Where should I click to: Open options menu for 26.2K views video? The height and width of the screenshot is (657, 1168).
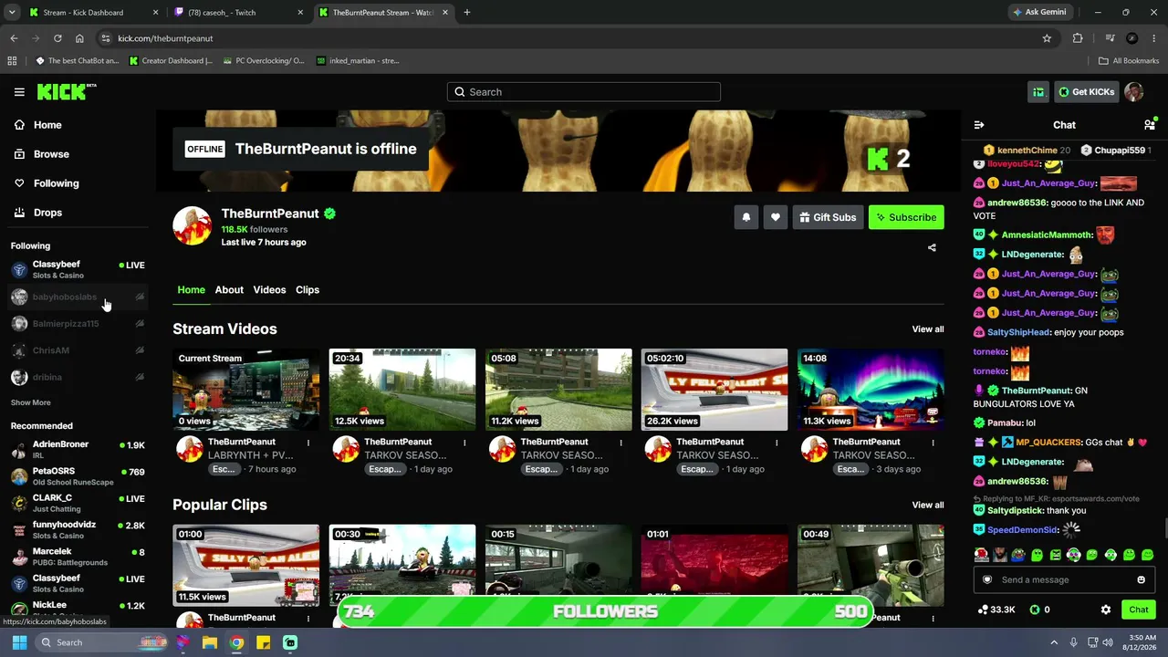(x=777, y=443)
